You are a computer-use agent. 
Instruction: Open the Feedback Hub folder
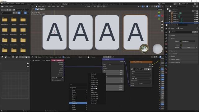point(23,21)
